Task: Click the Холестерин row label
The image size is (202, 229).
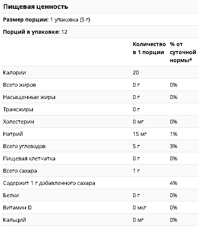Action: pos(18,122)
